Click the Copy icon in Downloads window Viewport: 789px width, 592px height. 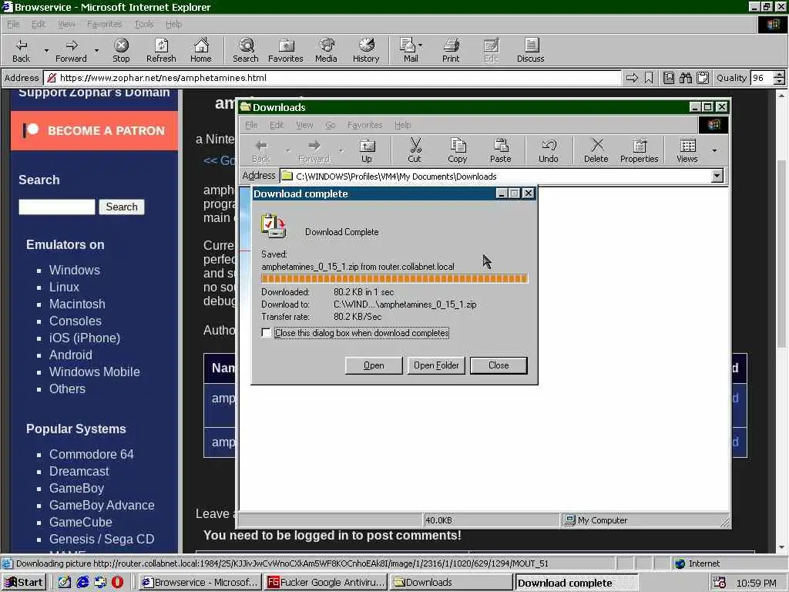click(x=458, y=150)
